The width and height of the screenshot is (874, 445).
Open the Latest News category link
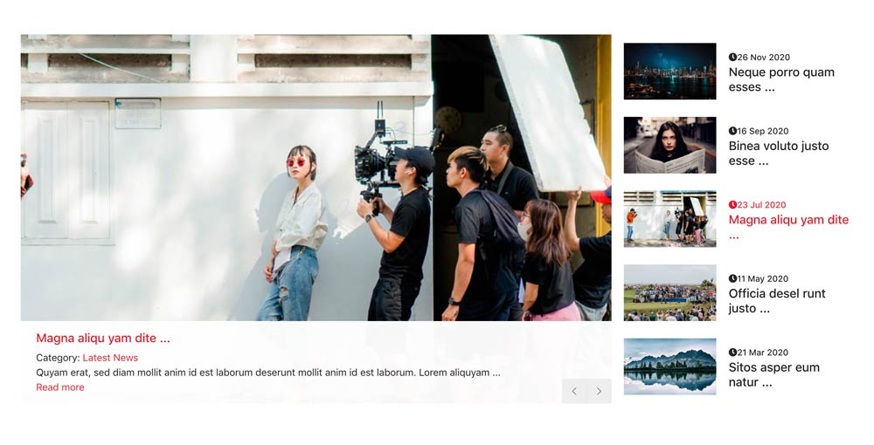click(x=110, y=358)
